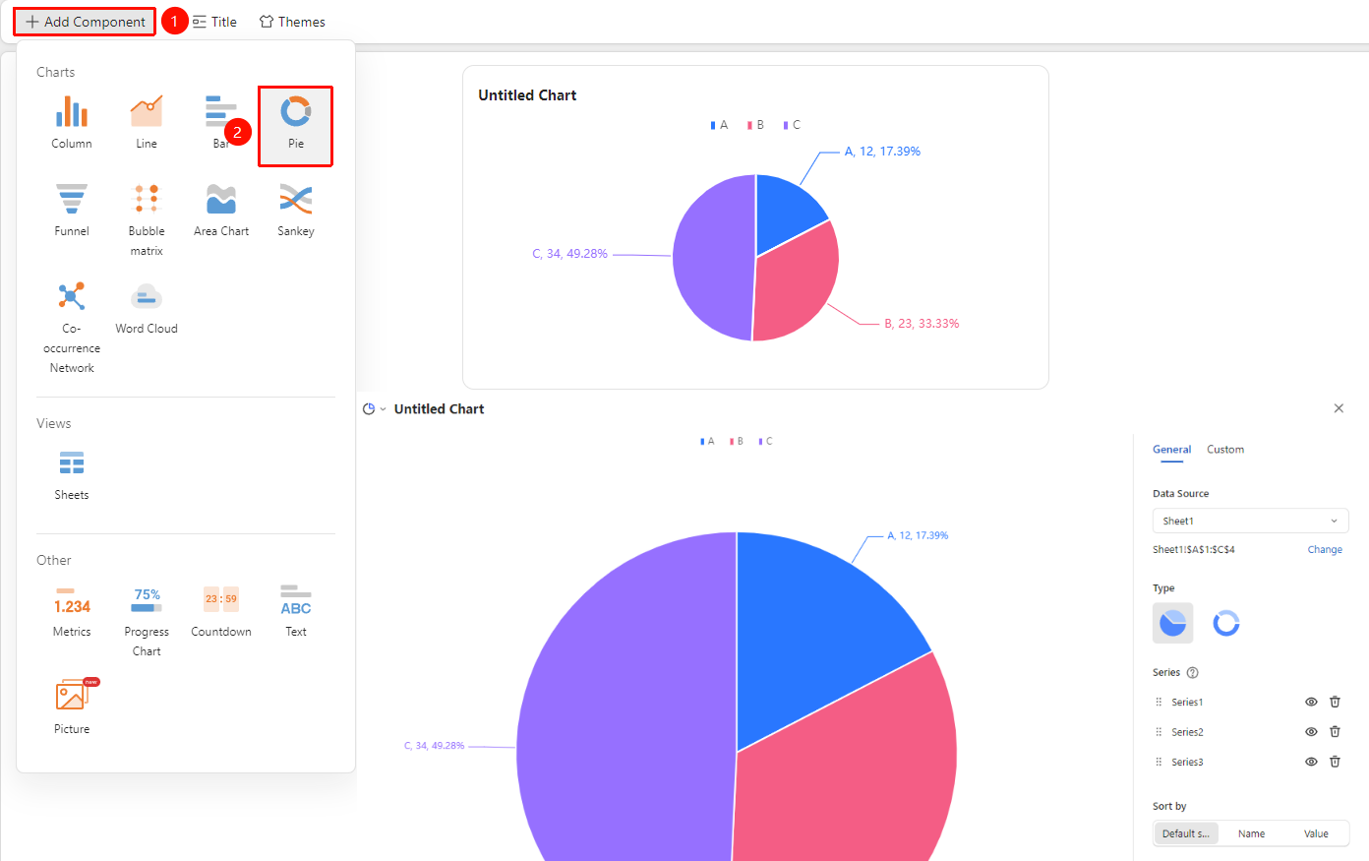Switch to the Custom tab
The image size is (1369, 861).
coord(1225,450)
